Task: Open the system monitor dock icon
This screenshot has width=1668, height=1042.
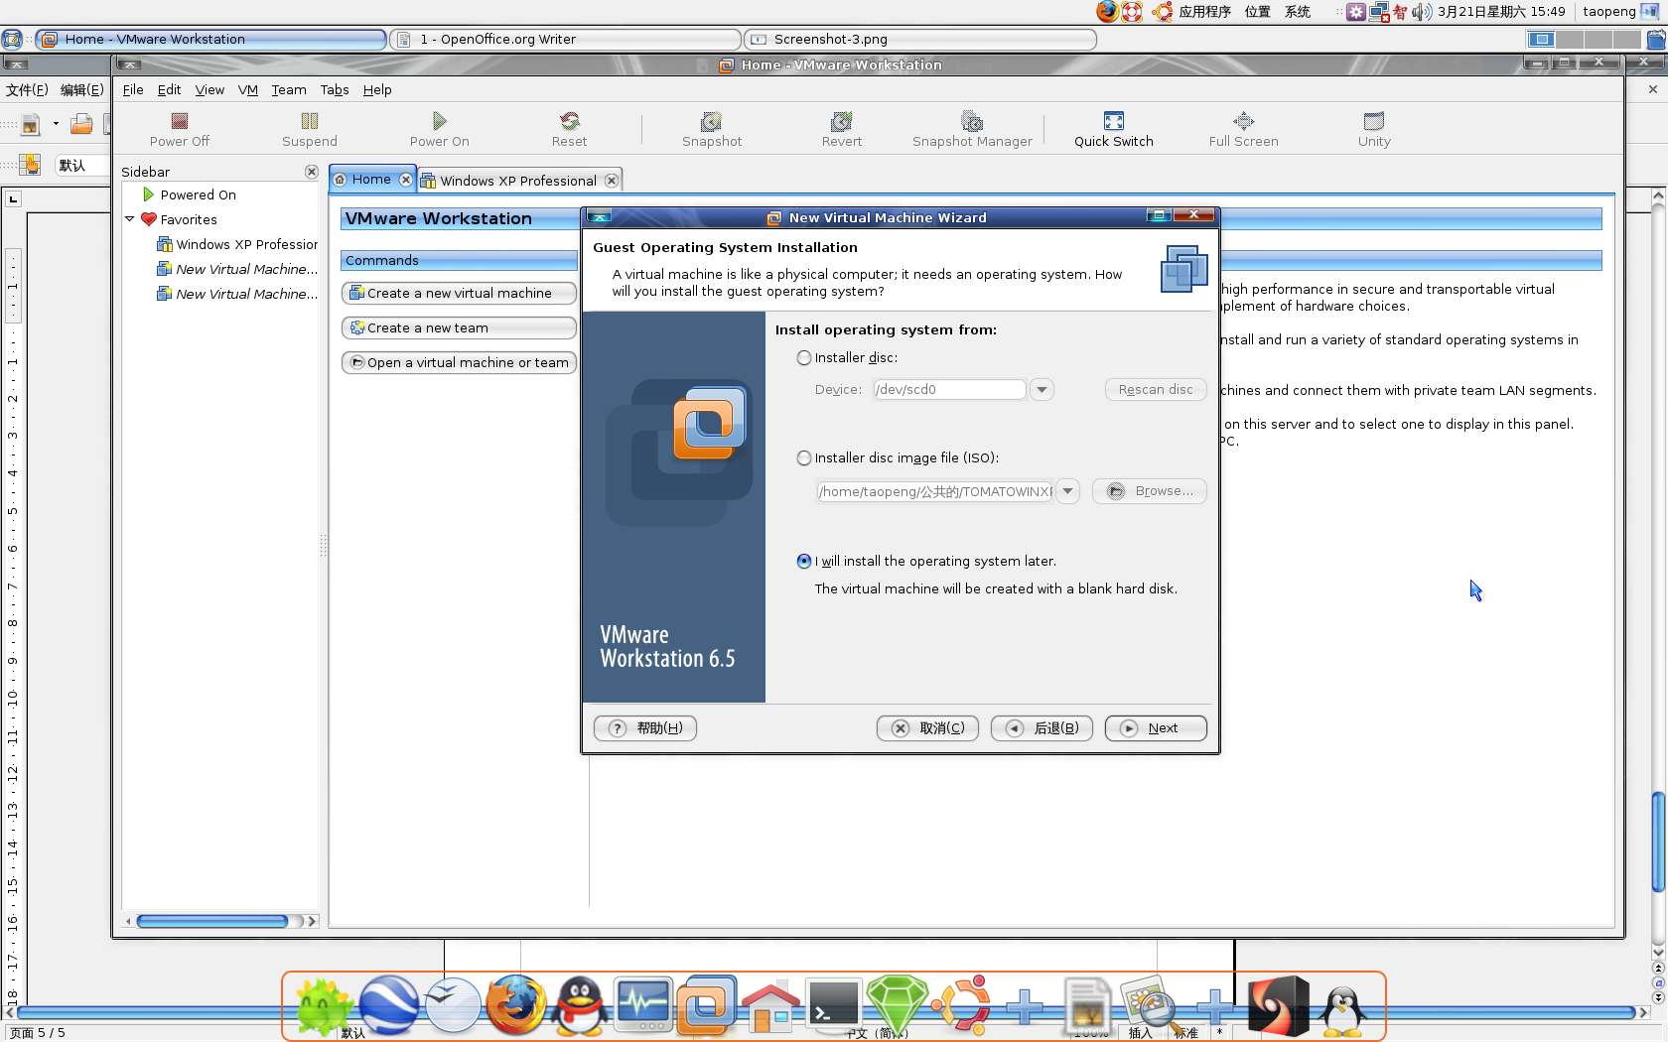Action: point(643,1004)
